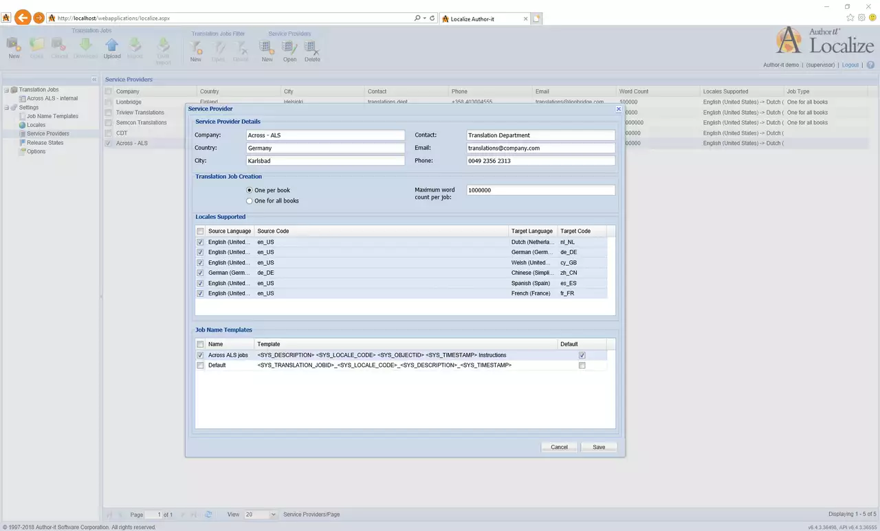
Task: Click the refresh icon in pager
Action: point(209,515)
